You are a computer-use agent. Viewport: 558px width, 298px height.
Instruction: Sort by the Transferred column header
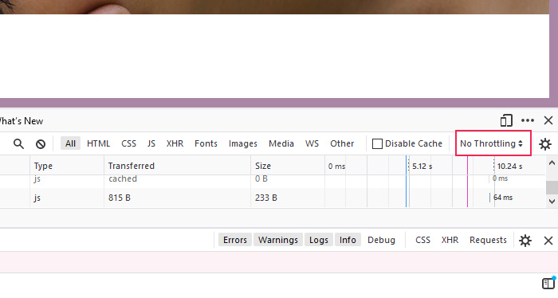[177, 166]
